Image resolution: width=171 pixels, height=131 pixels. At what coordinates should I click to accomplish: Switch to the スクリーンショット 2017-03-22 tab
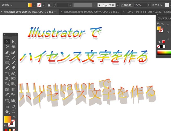click(149, 12)
